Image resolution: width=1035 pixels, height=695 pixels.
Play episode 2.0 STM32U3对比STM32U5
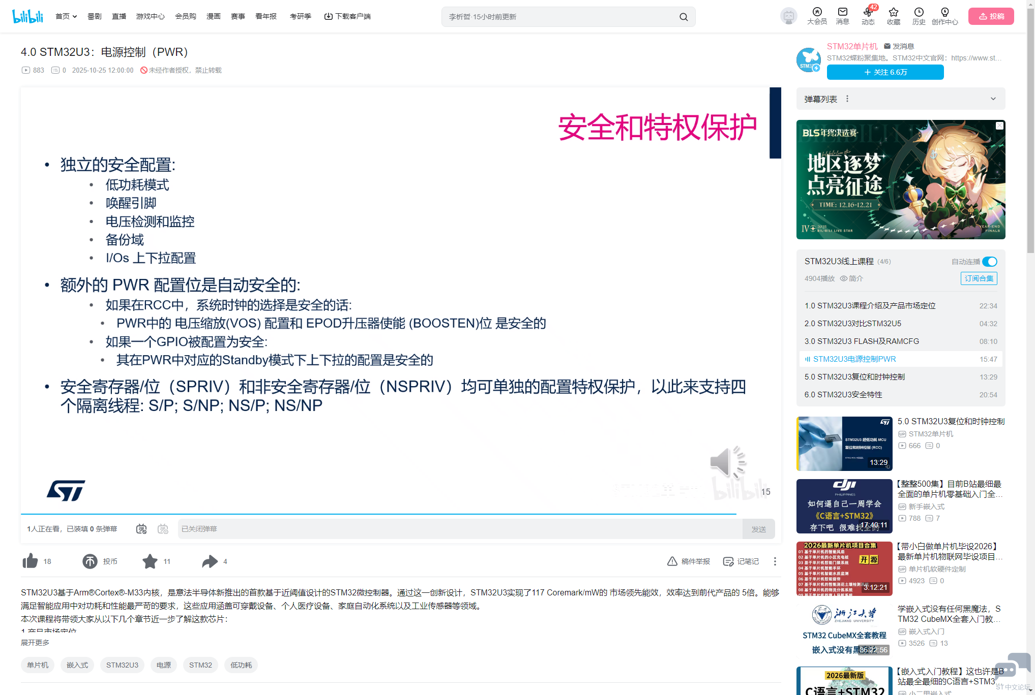[x=901, y=324]
